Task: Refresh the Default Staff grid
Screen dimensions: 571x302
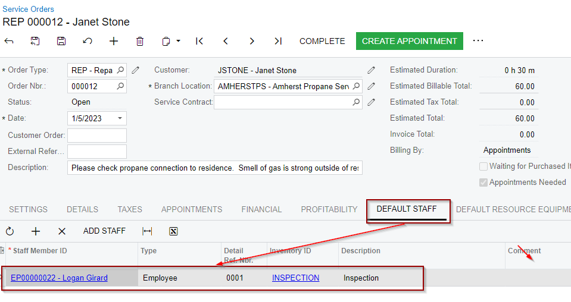Action: [10, 231]
